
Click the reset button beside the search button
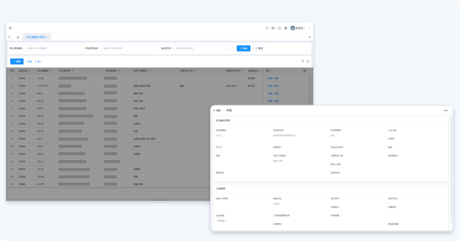pyautogui.click(x=259, y=48)
